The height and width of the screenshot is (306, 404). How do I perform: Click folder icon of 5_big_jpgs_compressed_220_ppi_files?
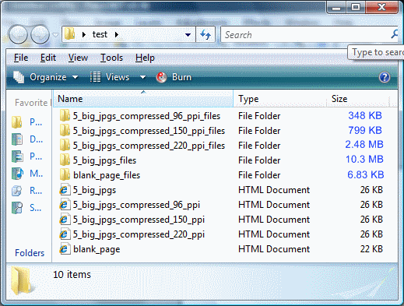[x=65, y=145]
